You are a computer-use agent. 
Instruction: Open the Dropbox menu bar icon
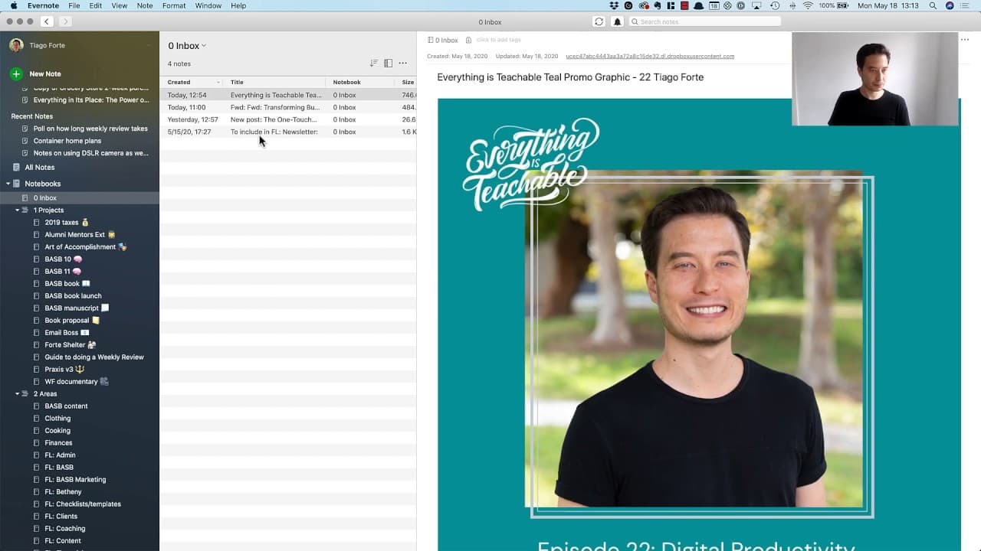click(x=615, y=5)
